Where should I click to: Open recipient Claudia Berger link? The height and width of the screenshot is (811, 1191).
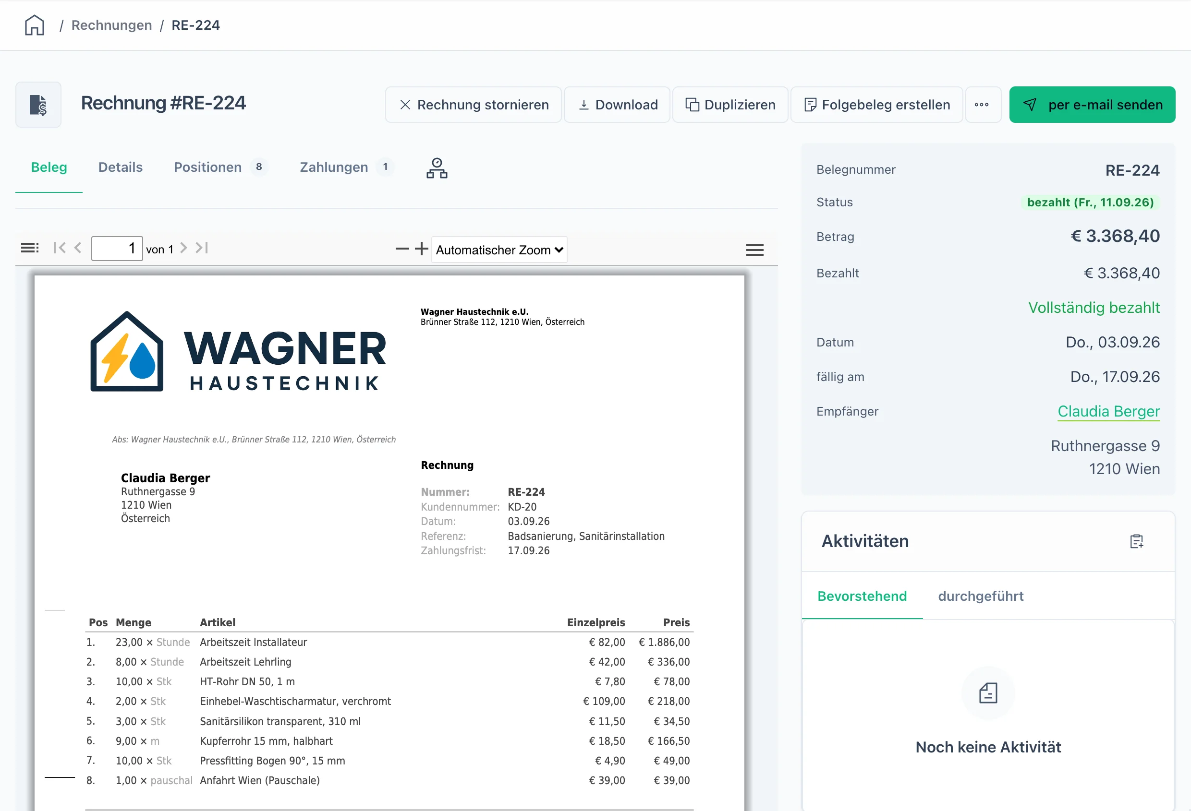click(x=1108, y=411)
